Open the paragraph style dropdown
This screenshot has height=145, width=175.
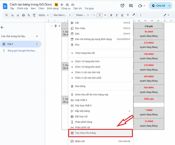pyautogui.click(x=62, y=15)
